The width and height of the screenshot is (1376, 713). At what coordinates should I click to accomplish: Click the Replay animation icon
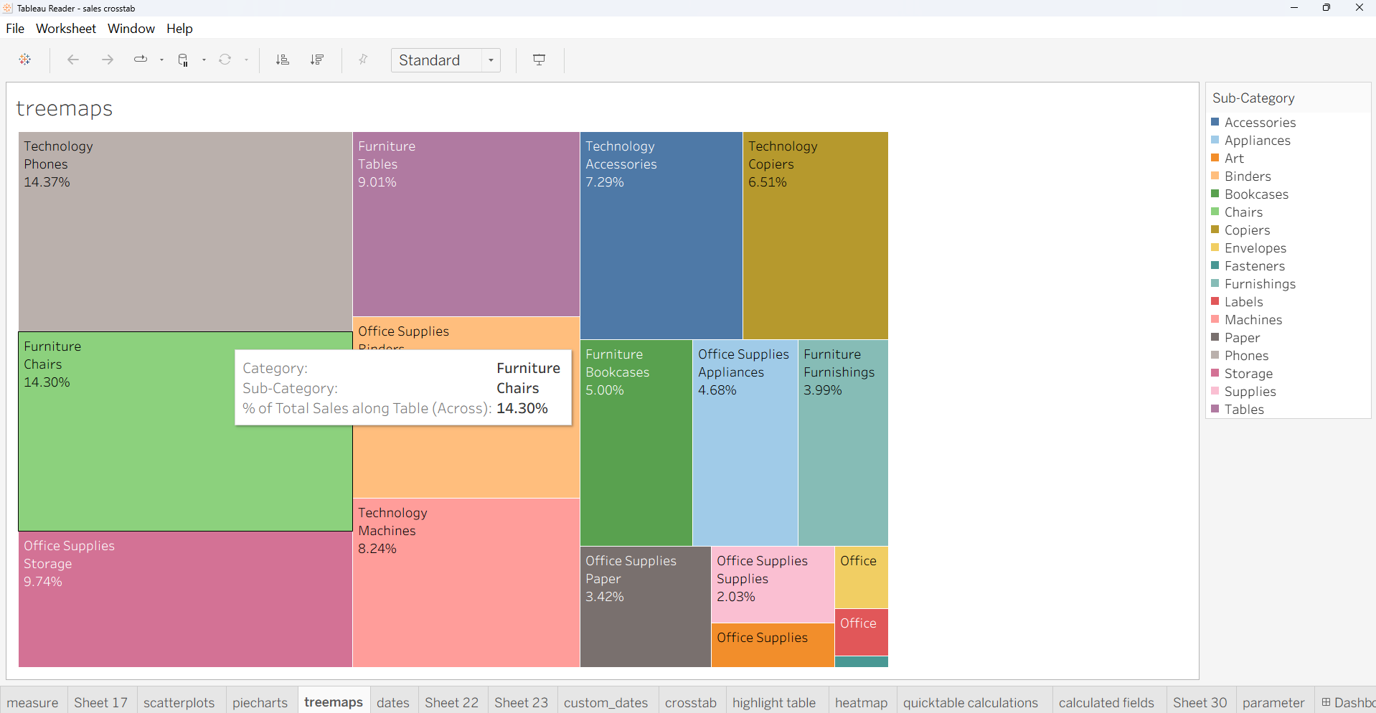pos(141,60)
